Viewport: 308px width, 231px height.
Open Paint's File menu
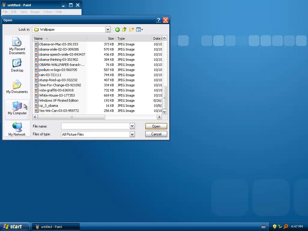5,12
